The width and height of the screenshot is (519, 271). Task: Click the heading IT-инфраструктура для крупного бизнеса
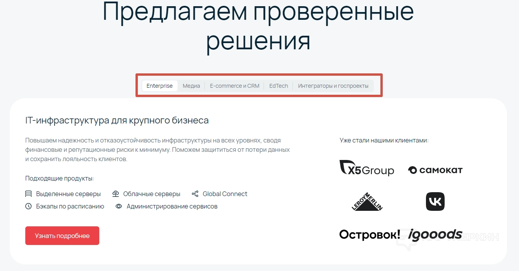tap(117, 120)
